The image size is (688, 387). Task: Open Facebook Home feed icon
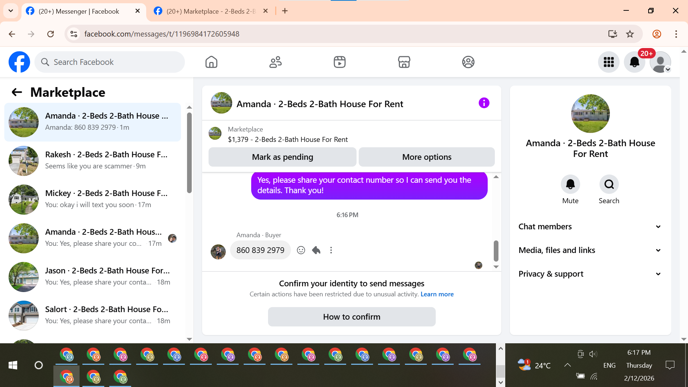pos(211,62)
